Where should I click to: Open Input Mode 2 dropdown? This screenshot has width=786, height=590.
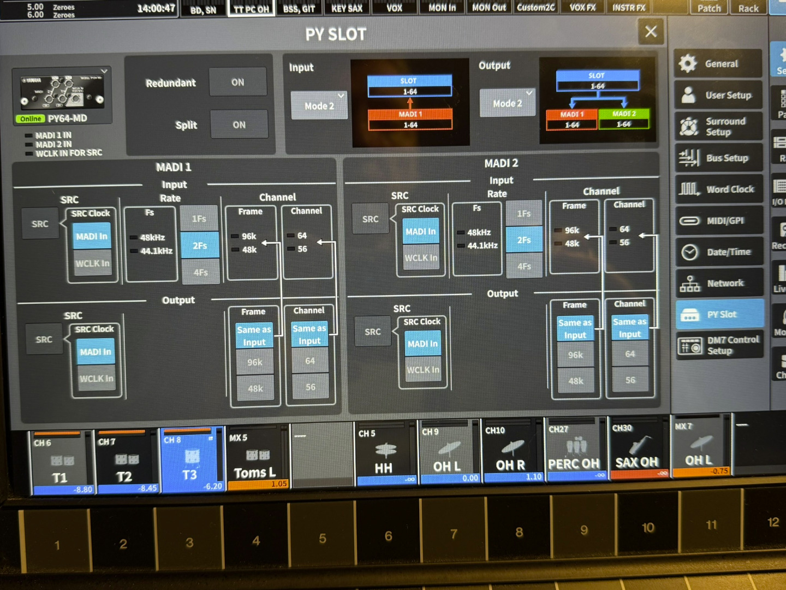click(x=319, y=105)
